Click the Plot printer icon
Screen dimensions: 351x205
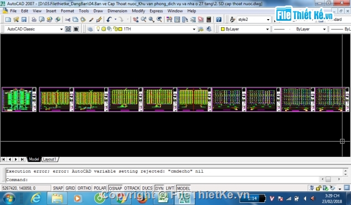tap(34, 20)
